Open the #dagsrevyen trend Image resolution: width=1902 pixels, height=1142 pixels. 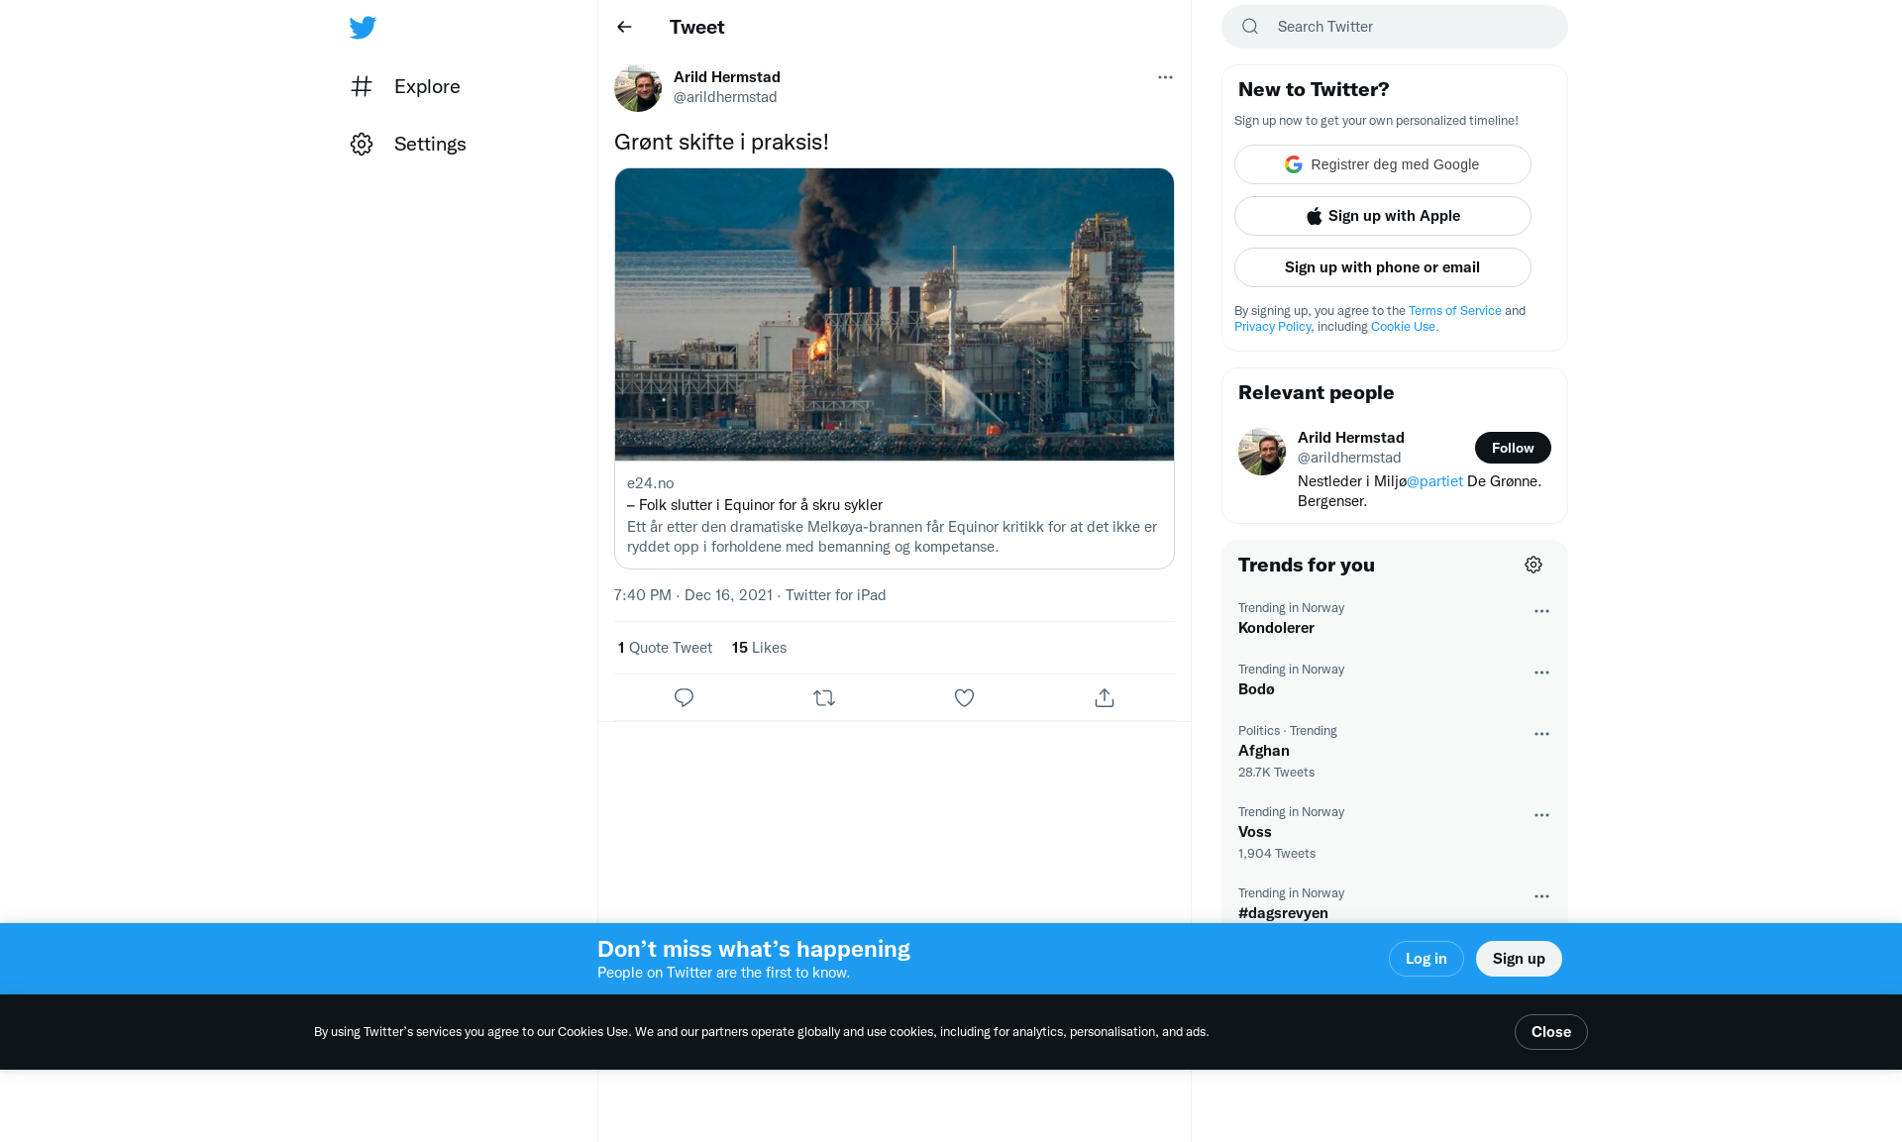(x=1283, y=913)
